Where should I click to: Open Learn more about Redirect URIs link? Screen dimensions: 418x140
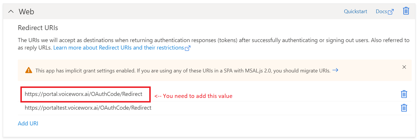118,48
